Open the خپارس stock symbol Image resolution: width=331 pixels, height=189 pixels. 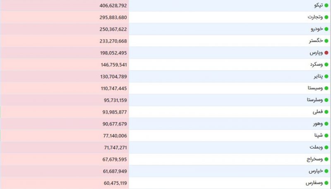pyautogui.click(x=316, y=171)
